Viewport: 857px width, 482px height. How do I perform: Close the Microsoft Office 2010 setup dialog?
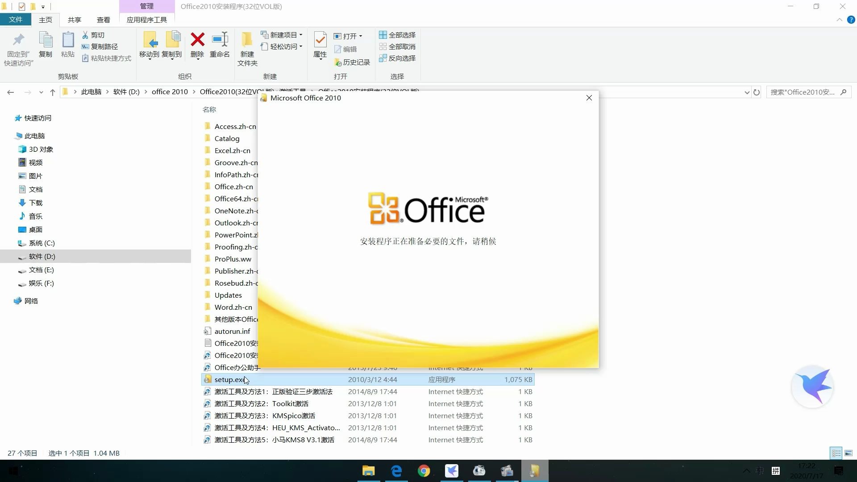coord(589,98)
